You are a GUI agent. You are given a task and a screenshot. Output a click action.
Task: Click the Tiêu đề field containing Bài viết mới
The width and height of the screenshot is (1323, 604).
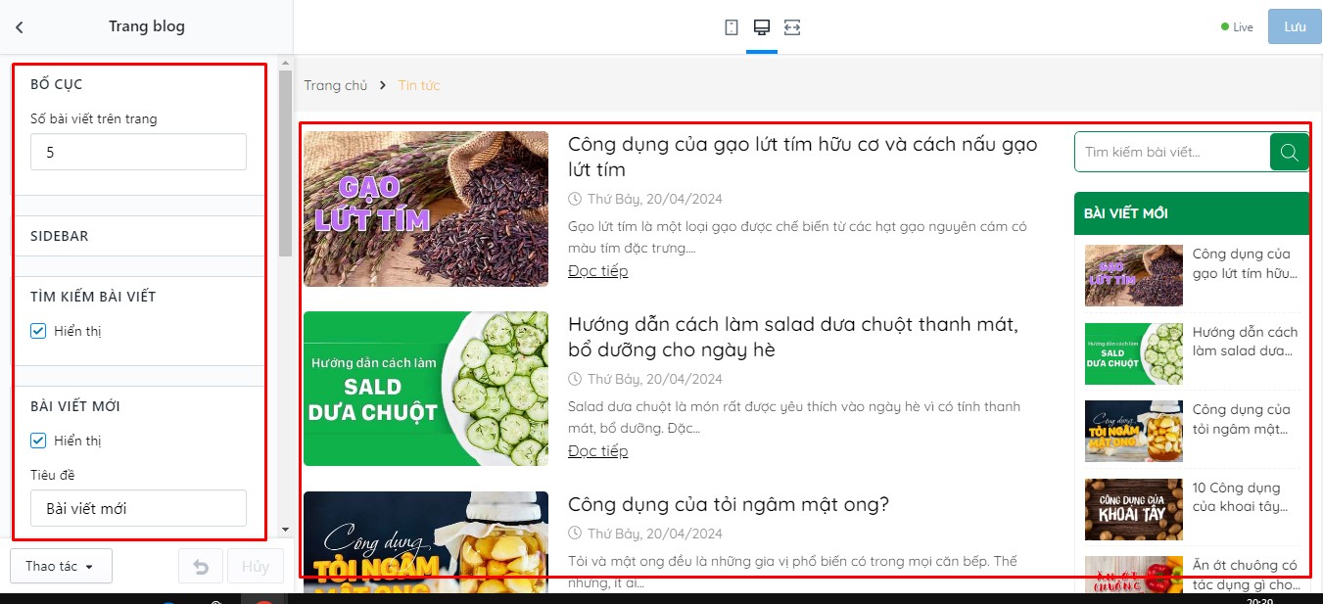coord(138,508)
